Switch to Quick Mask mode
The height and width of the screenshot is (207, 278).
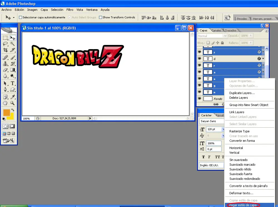pos(12,126)
